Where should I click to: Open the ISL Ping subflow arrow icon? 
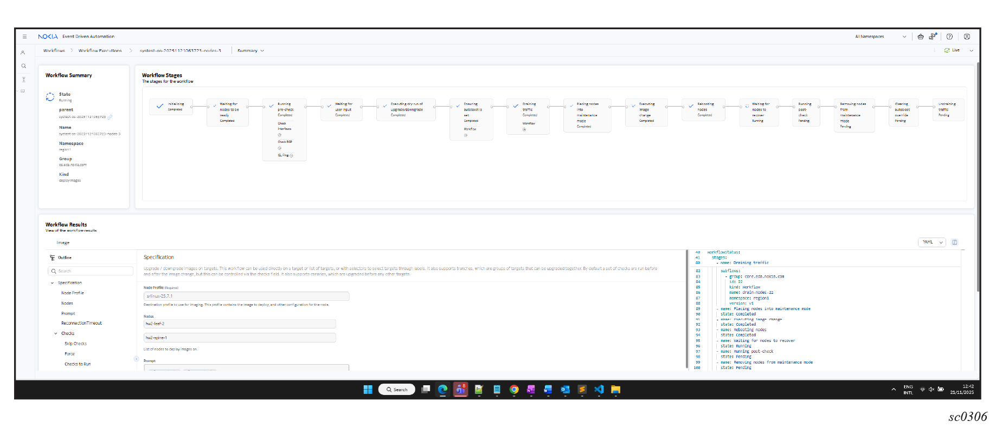click(291, 156)
